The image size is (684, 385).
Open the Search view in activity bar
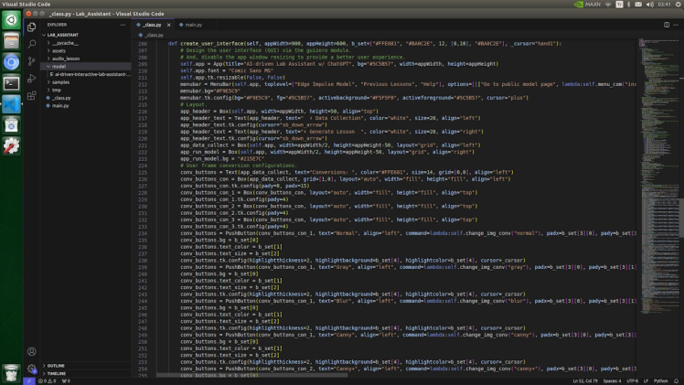coord(32,44)
